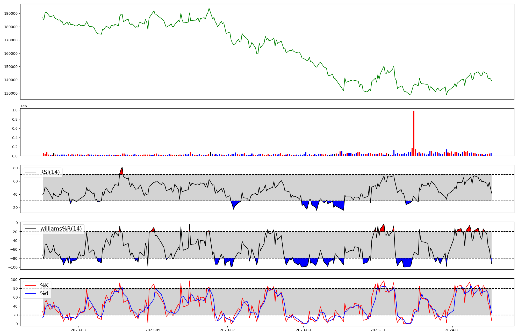The width and height of the screenshot is (518, 336).
Task: Click the red %K legend line sample
Action: click(x=30, y=286)
